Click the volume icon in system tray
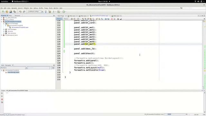This screenshot has width=206, height=116. click(198, 1)
